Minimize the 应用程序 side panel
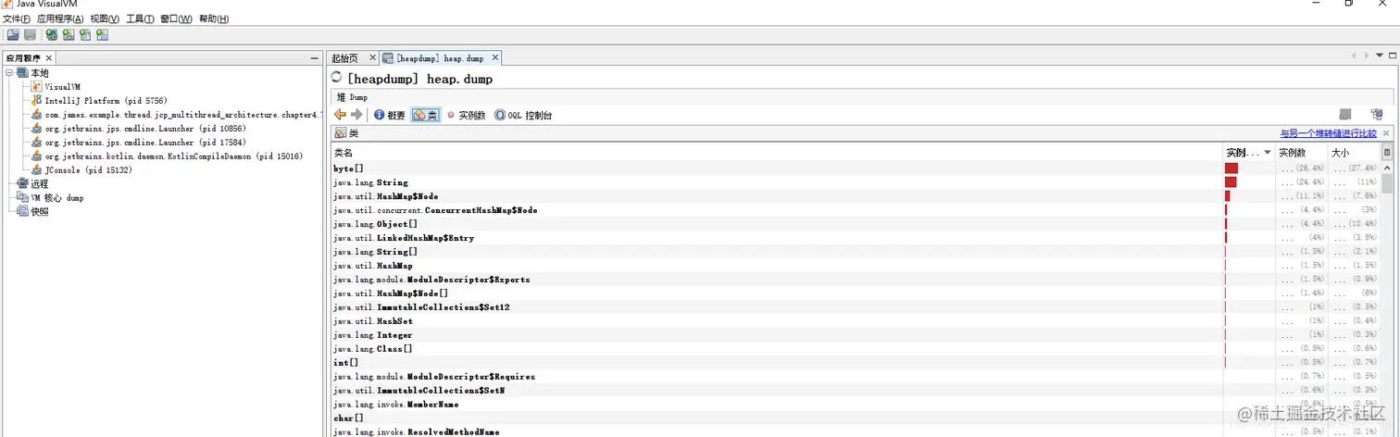 coord(314,58)
